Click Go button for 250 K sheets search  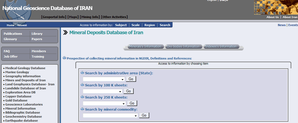[132, 103]
